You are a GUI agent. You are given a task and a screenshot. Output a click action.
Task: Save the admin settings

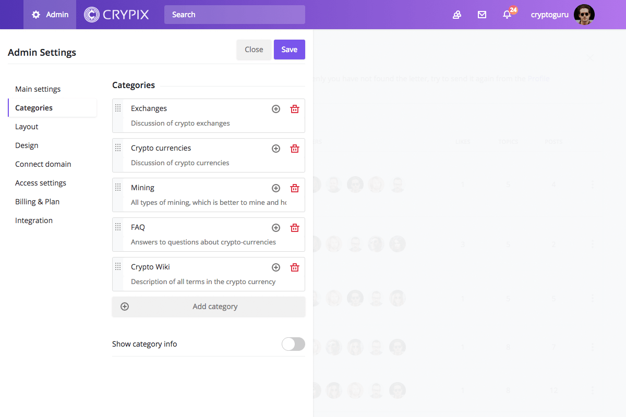pyautogui.click(x=289, y=49)
